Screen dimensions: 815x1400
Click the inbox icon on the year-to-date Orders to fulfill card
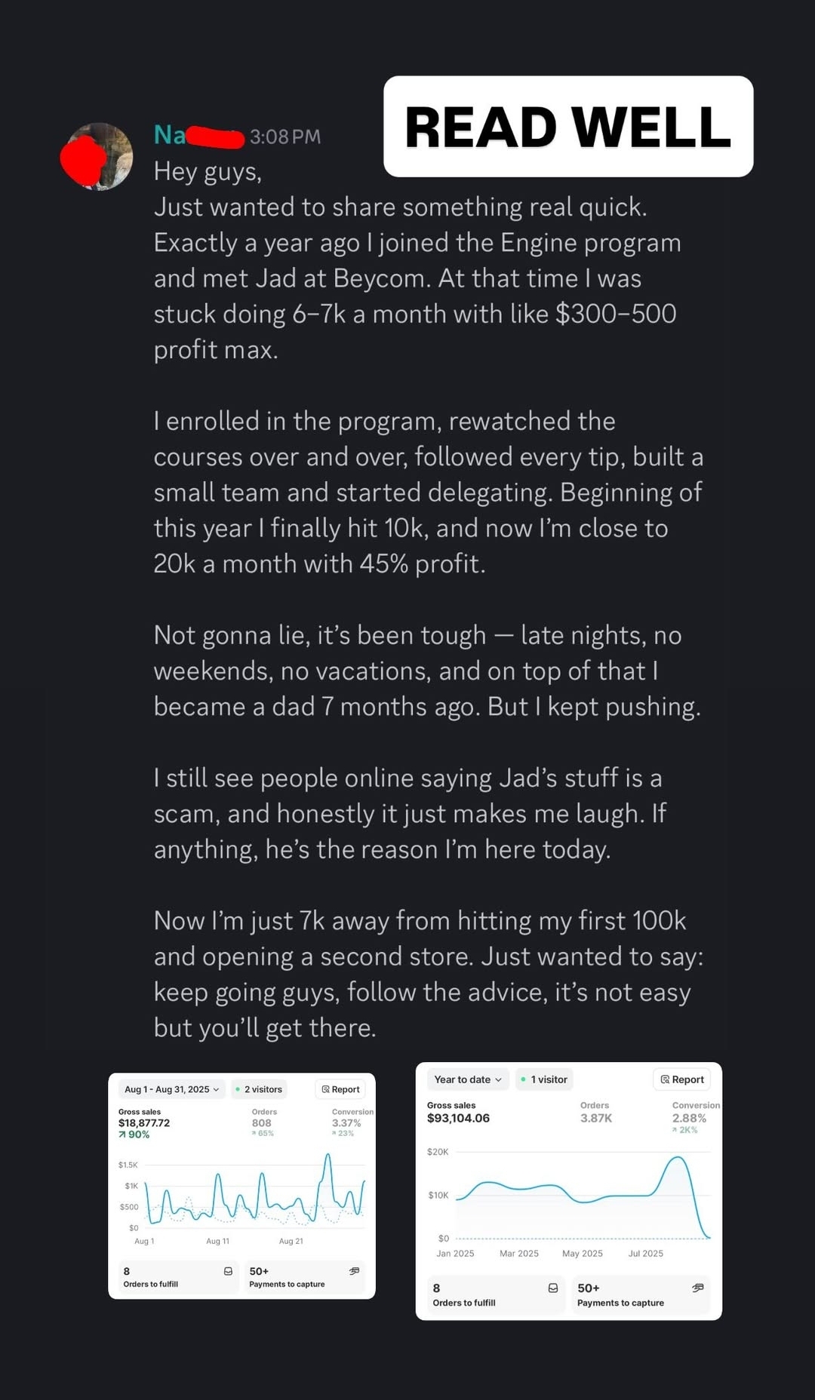pyautogui.click(x=553, y=1288)
